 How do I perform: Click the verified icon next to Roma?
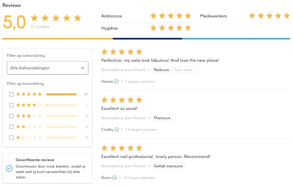coord(116,177)
